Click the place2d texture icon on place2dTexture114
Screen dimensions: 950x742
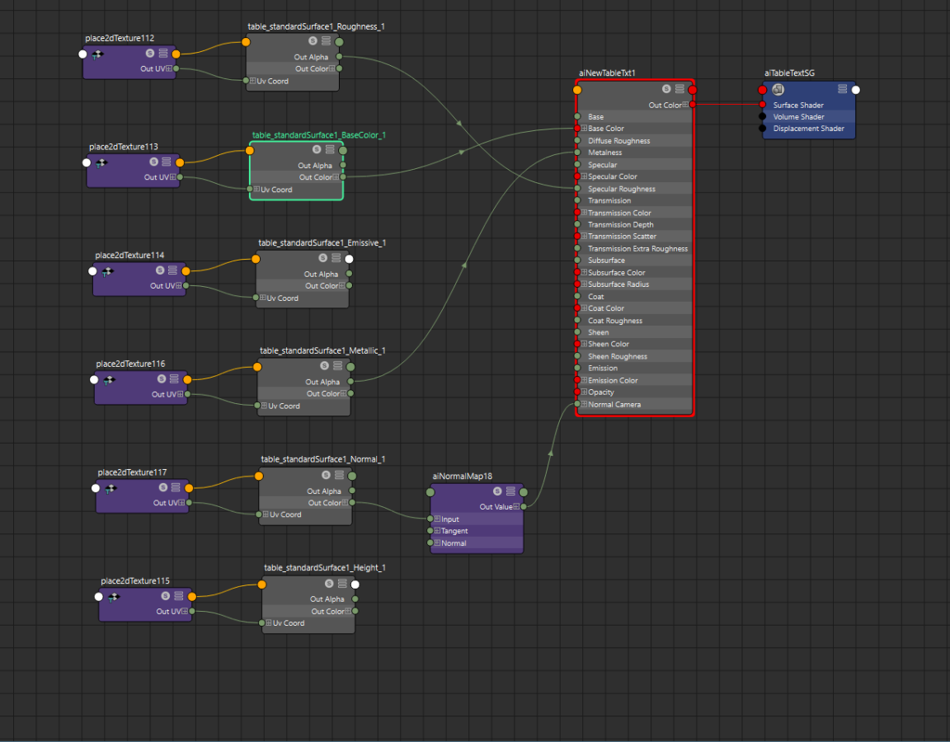[107, 272]
